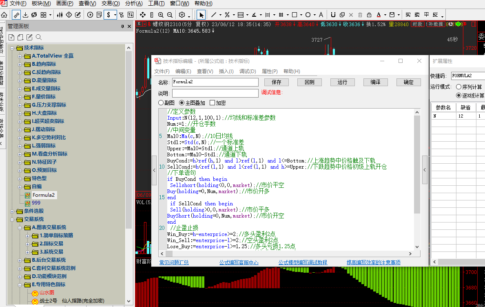Click the 确定 button
Viewport: 485px width, 307px height.
(409, 82)
